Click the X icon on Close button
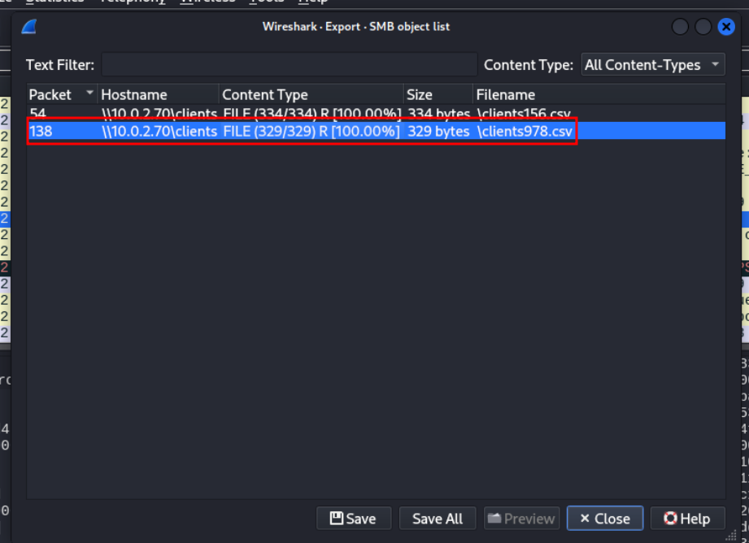 (x=584, y=518)
